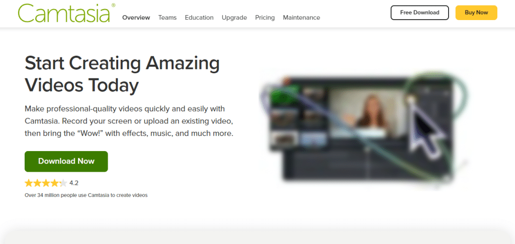Click the "Start Creating Amazing Videos Today" heading

[122, 74]
